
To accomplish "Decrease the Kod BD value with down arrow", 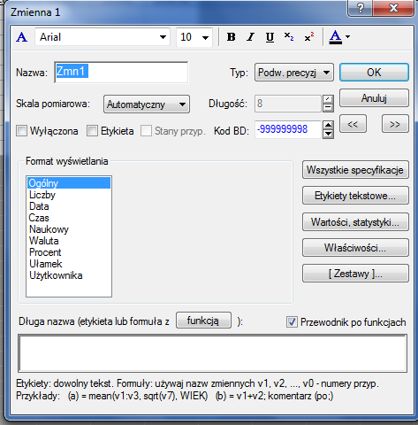I will point(328,134).
